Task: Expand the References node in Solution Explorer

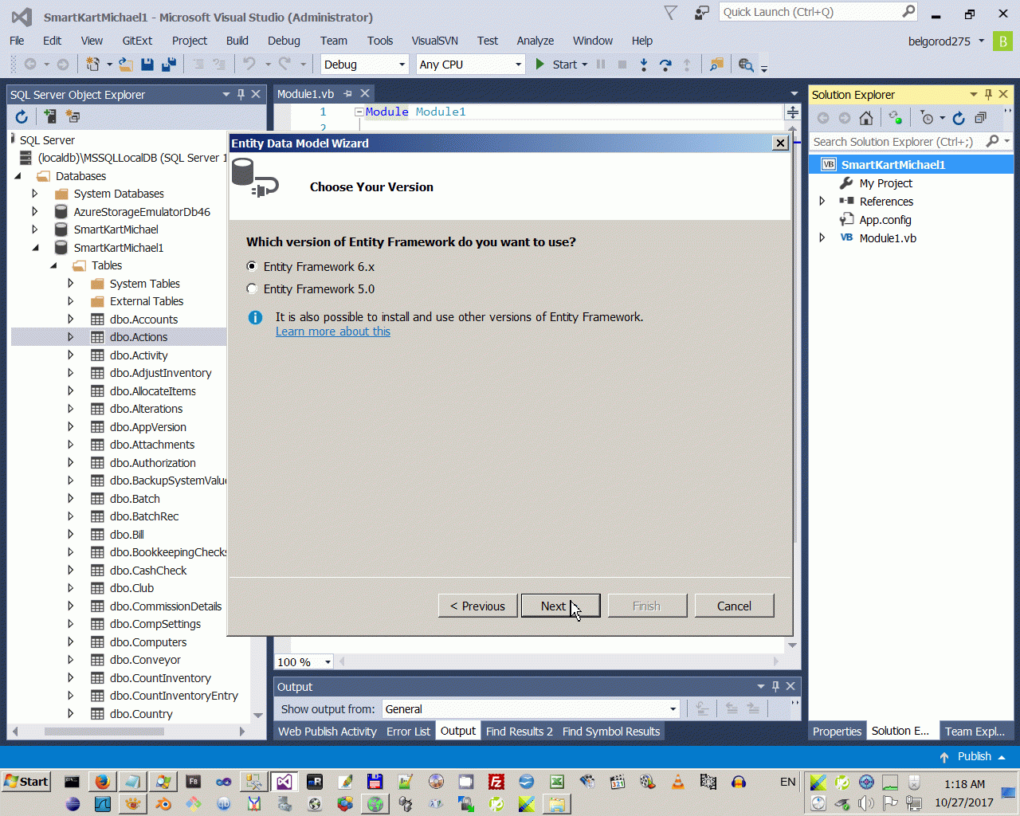Action: pyautogui.click(x=822, y=201)
